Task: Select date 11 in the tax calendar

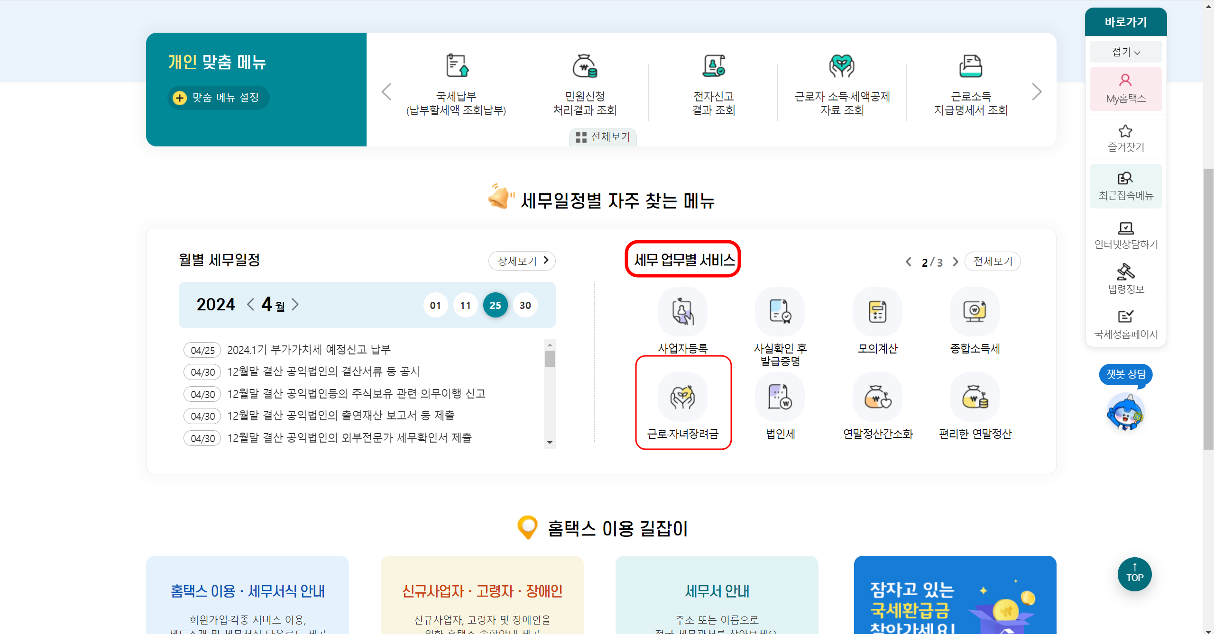Action: [x=465, y=305]
